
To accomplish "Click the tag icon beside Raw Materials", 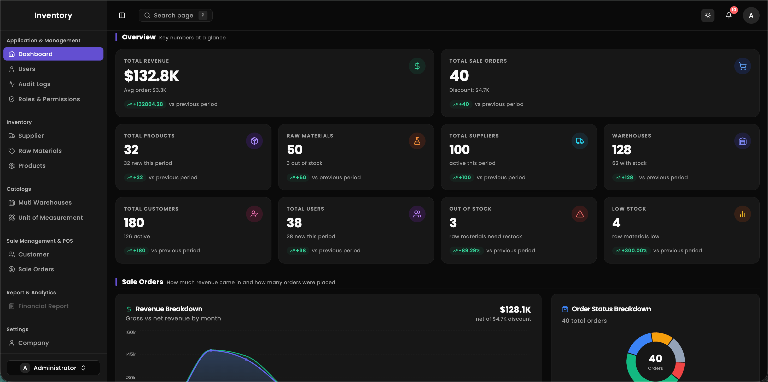I will click(x=12, y=151).
